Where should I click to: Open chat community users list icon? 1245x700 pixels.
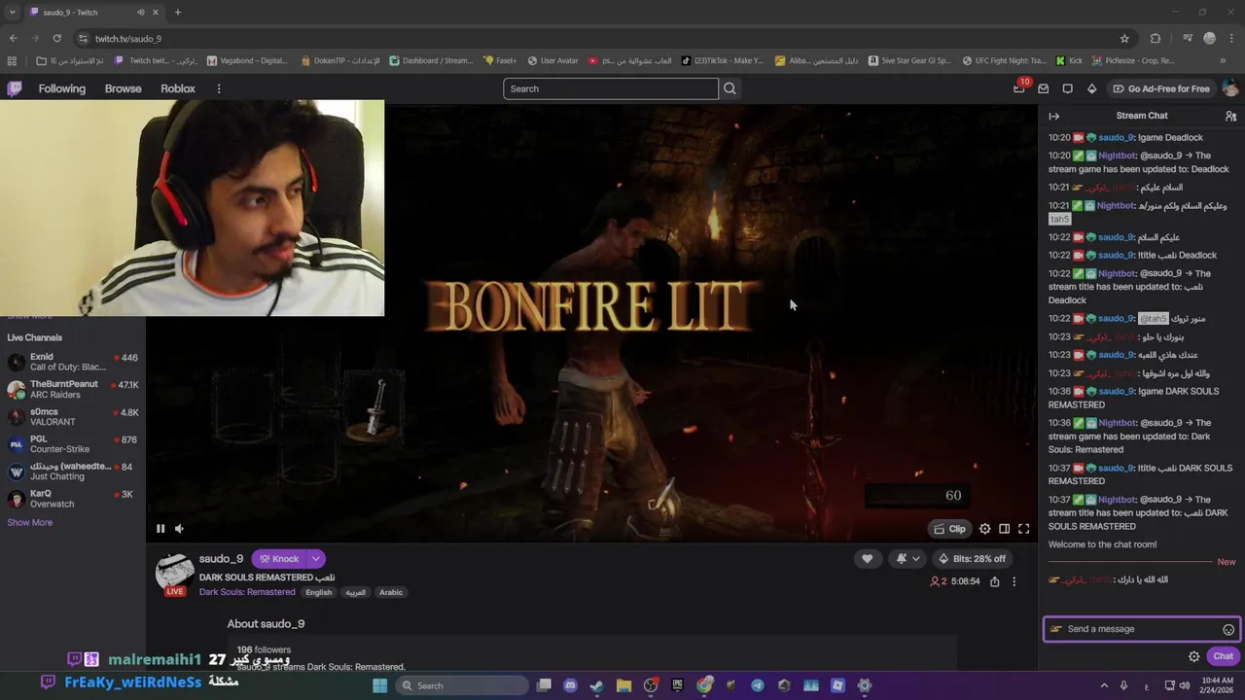pyautogui.click(x=1230, y=116)
